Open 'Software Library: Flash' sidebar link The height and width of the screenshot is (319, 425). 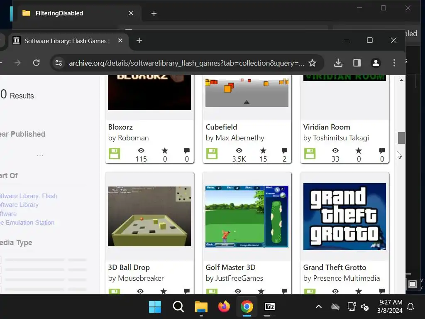(x=29, y=196)
